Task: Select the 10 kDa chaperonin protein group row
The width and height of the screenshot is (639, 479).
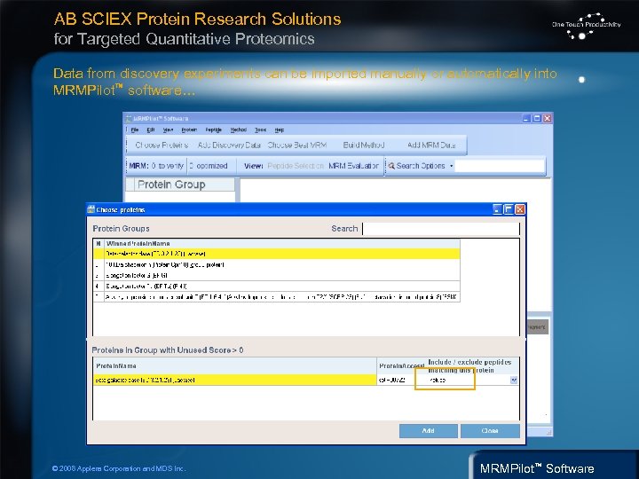Action: (277, 264)
